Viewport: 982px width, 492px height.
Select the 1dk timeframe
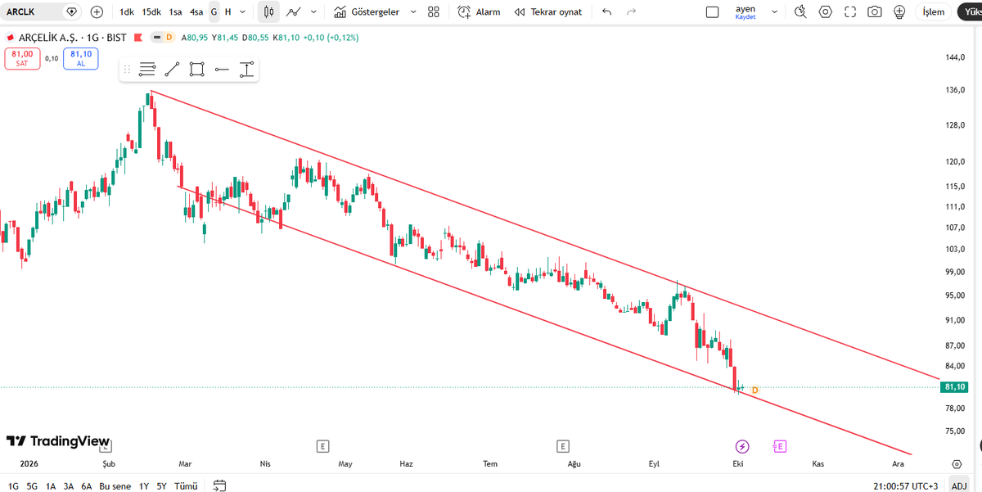tap(126, 12)
